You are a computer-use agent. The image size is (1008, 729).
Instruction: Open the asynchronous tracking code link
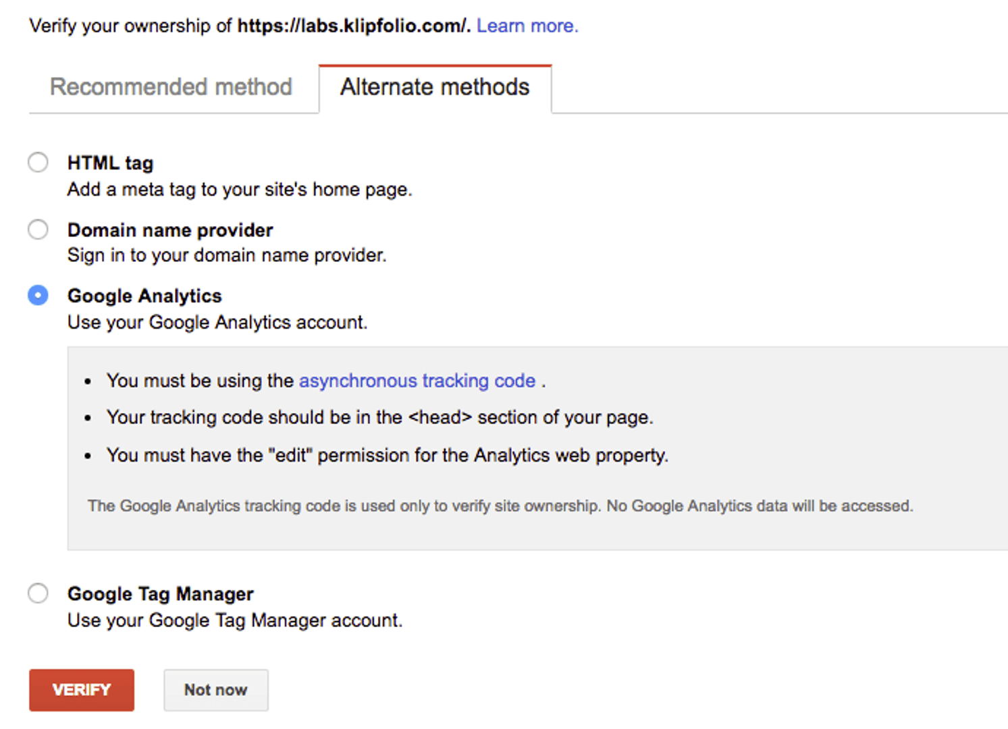[x=417, y=381]
